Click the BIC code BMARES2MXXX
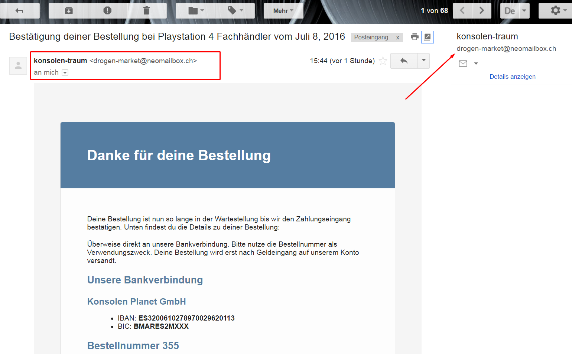Viewport: 572px width, 354px height. pyautogui.click(x=161, y=327)
